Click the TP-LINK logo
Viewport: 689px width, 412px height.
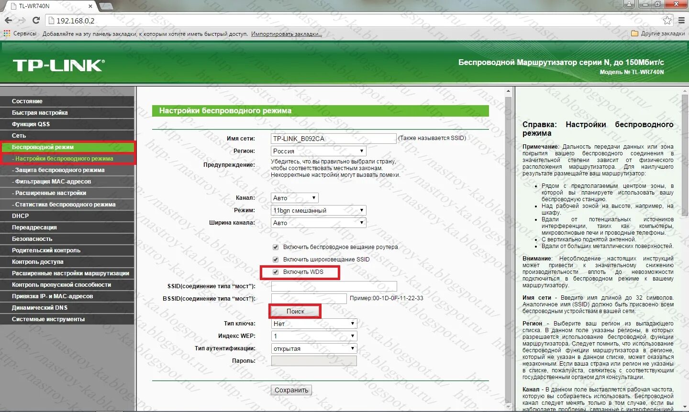point(58,66)
